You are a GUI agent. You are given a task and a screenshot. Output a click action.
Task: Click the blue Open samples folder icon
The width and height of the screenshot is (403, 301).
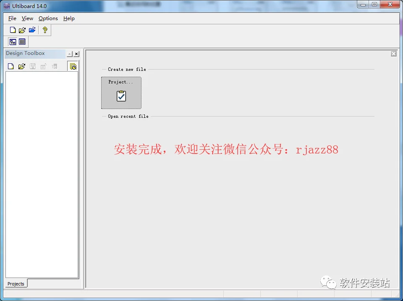[32, 30]
